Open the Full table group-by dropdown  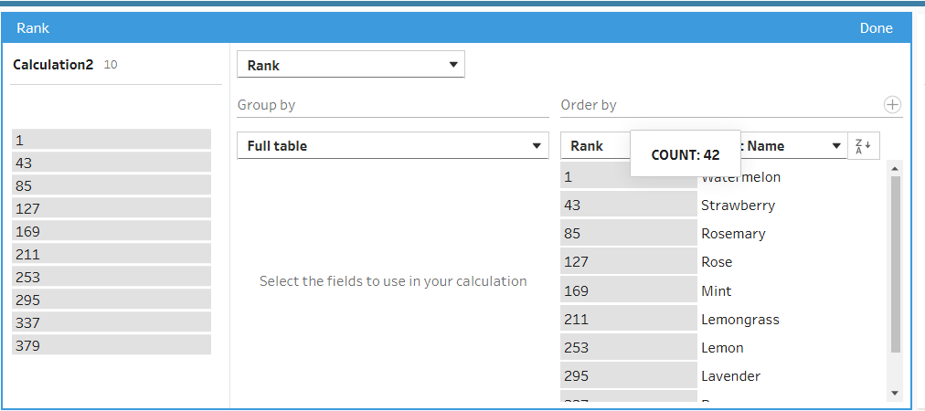point(393,145)
